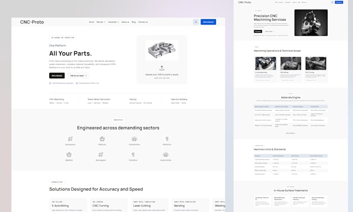Open the CNC Turning photo card on the right page
This screenshot has width=353, height=212.
316,69
